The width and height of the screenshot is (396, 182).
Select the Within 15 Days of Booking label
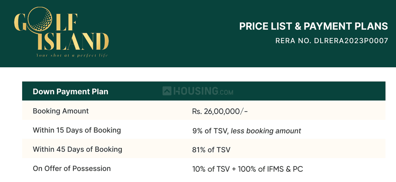(x=77, y=130)
